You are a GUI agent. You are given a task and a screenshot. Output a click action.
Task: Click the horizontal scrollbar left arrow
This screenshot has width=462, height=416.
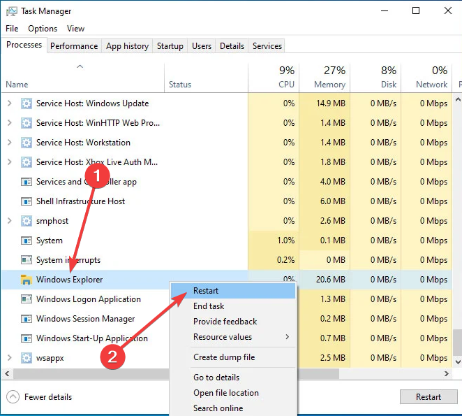pos(7,374)
